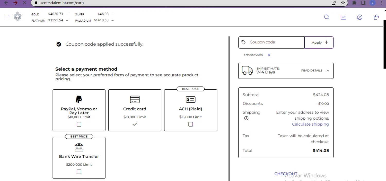Check the ACH (Plaid) payment box
Image resolution: width=386 pixels, height=181 pixels.
click(x=190, y=124)
